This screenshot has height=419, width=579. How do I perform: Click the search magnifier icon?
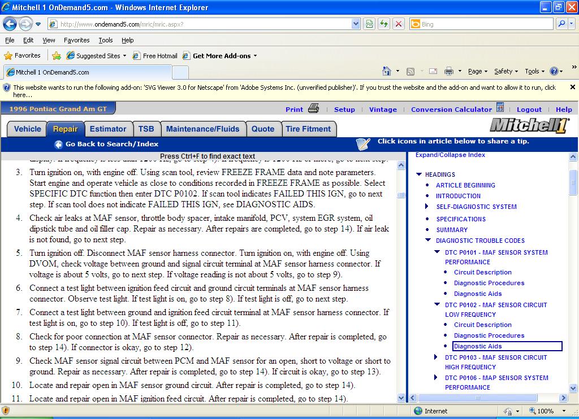[561, 24]
